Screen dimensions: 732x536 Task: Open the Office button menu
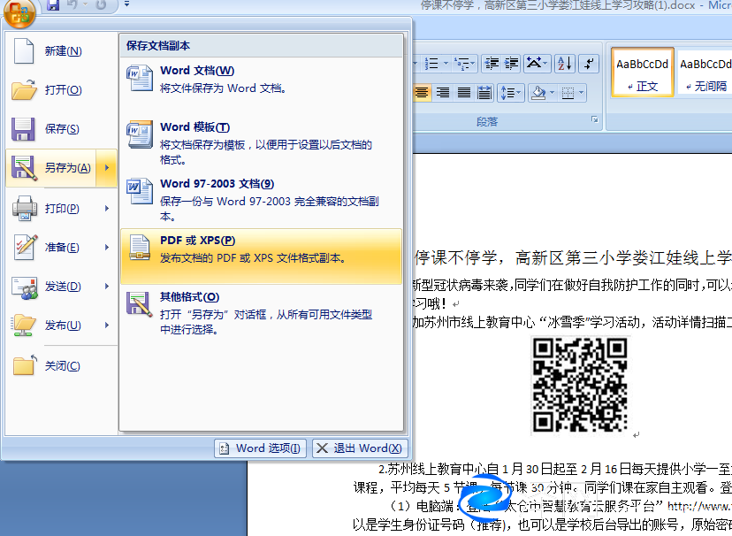click(18, 15)
